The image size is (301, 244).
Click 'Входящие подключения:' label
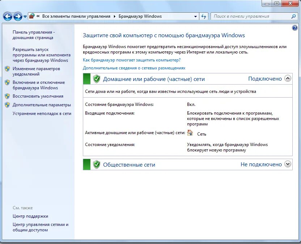tap(110, 113)
